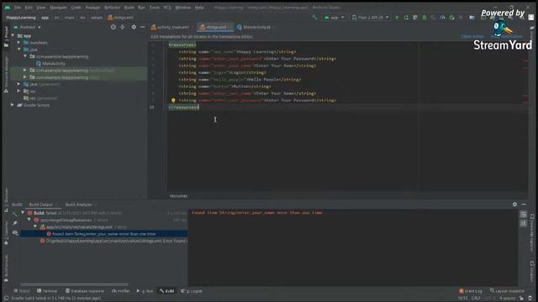The image size is (538, 302).
Task: Expand the res folder in the project tree
Action: point(18,91)
